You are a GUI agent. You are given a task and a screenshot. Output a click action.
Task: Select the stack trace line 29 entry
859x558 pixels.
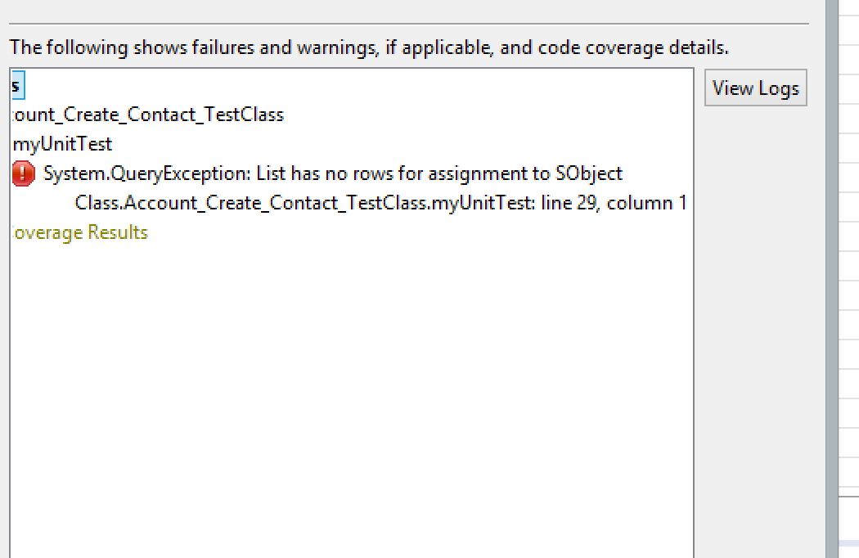(x=380, y=203)
